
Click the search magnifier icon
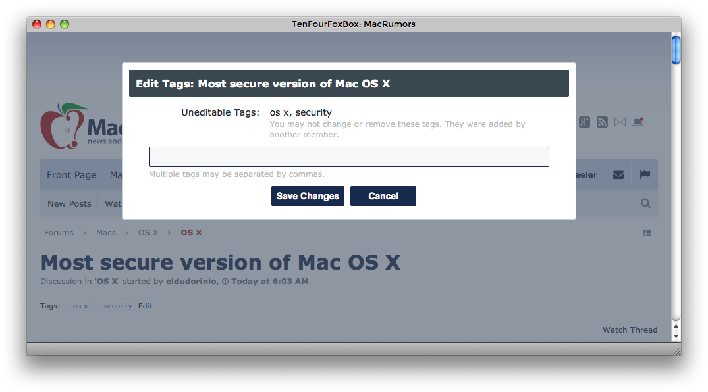645,203
